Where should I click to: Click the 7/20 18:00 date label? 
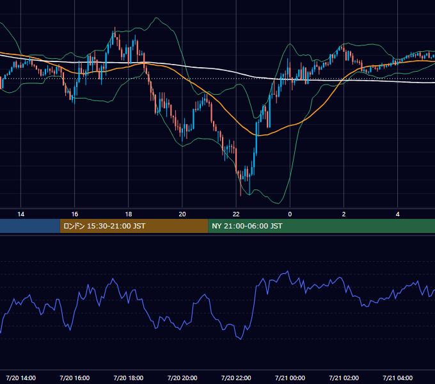129,378
